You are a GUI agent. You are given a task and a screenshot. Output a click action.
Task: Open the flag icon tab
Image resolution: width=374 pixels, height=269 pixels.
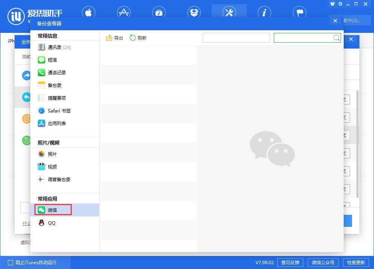[300, 12]
